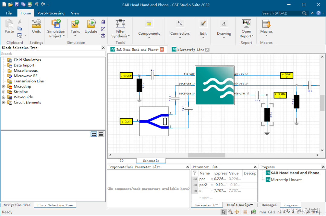Close the Block Selection Tree panel
Viewport: 326px width, 216px height.
pos(103,48)
